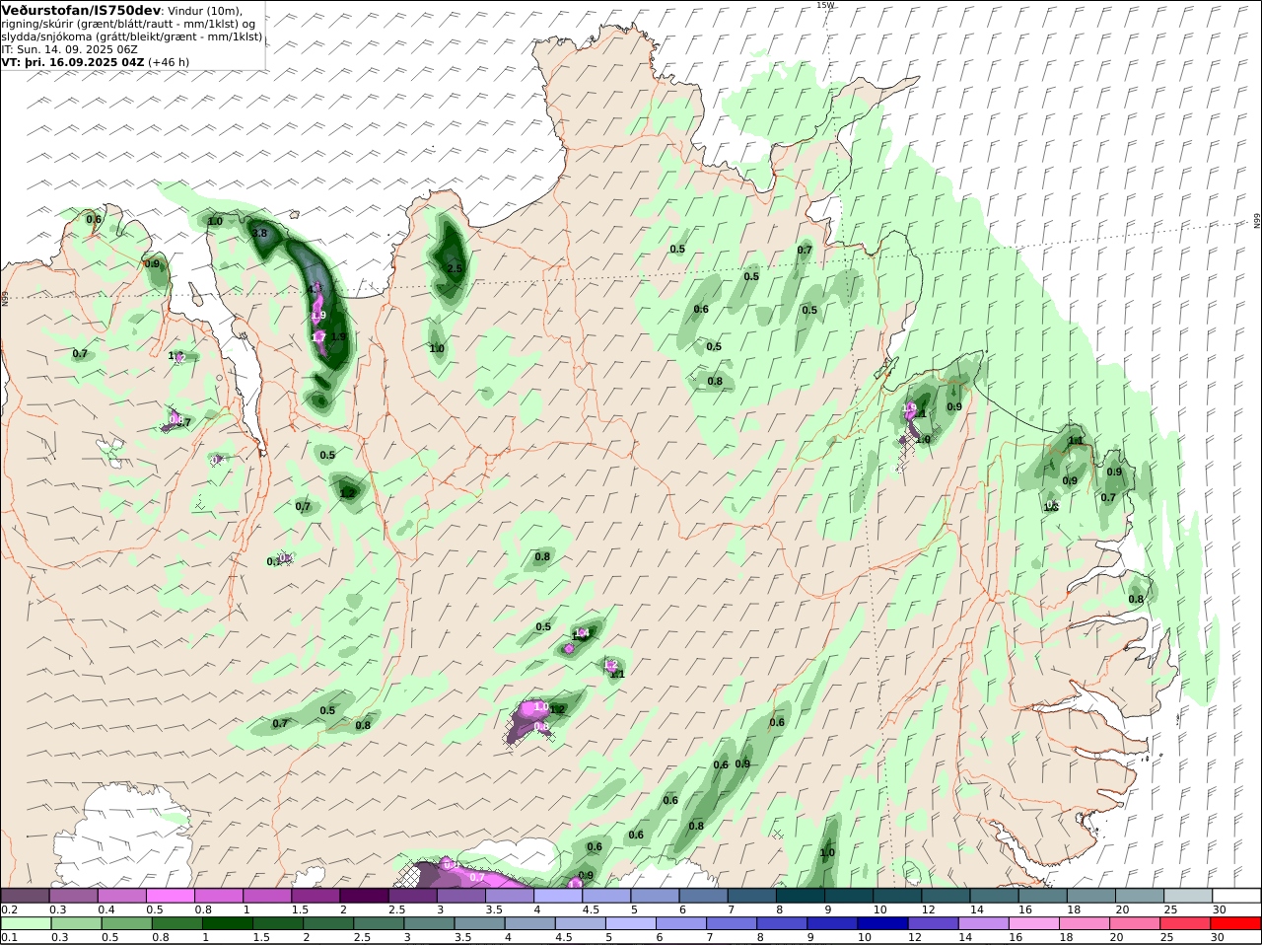
Task: Click the 66N latitude label on right edge
Action: coord(1257,221)
